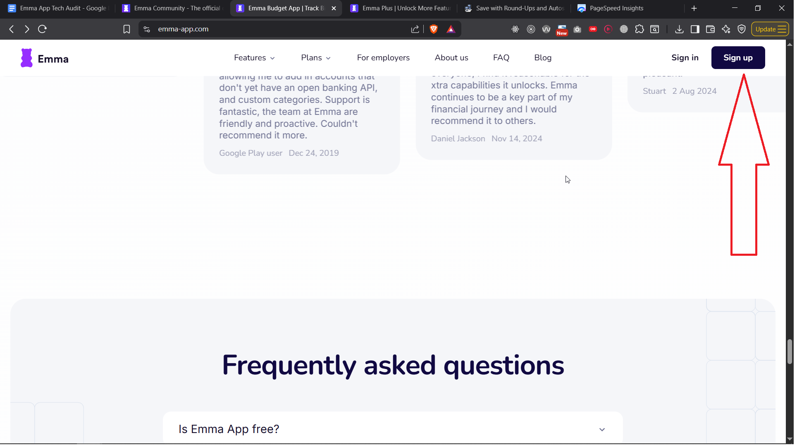Click the Stuart reviewer name
The height and width of the screenshot is (445, 797).
[654, 91]
